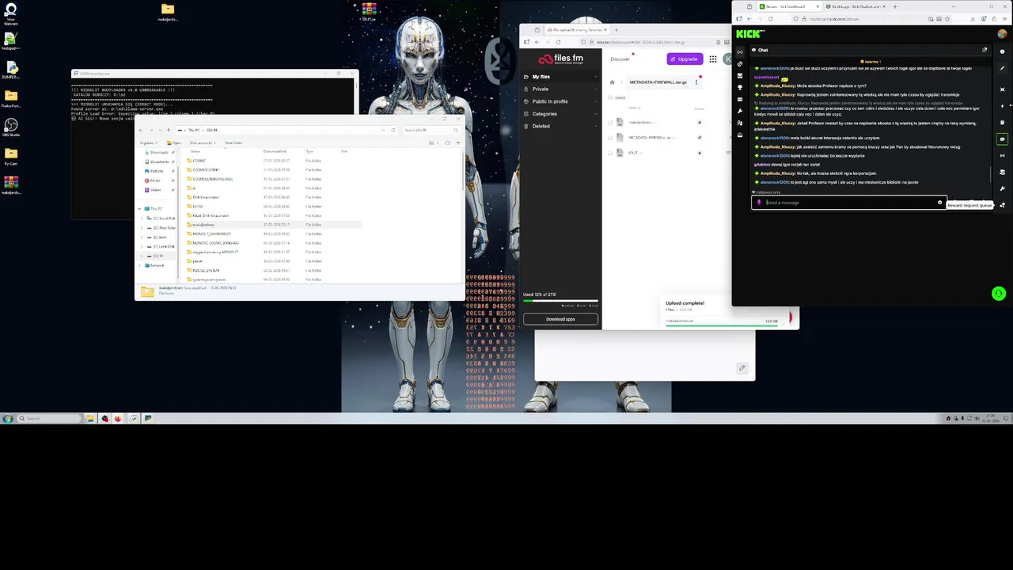Click the Send a message input field
Viewport: 1013px width, 570px height.
849,203
